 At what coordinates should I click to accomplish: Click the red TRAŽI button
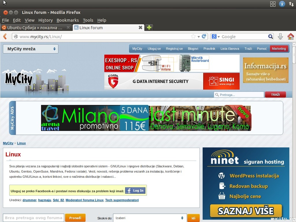pyautogui.click(x=275, y=95)
